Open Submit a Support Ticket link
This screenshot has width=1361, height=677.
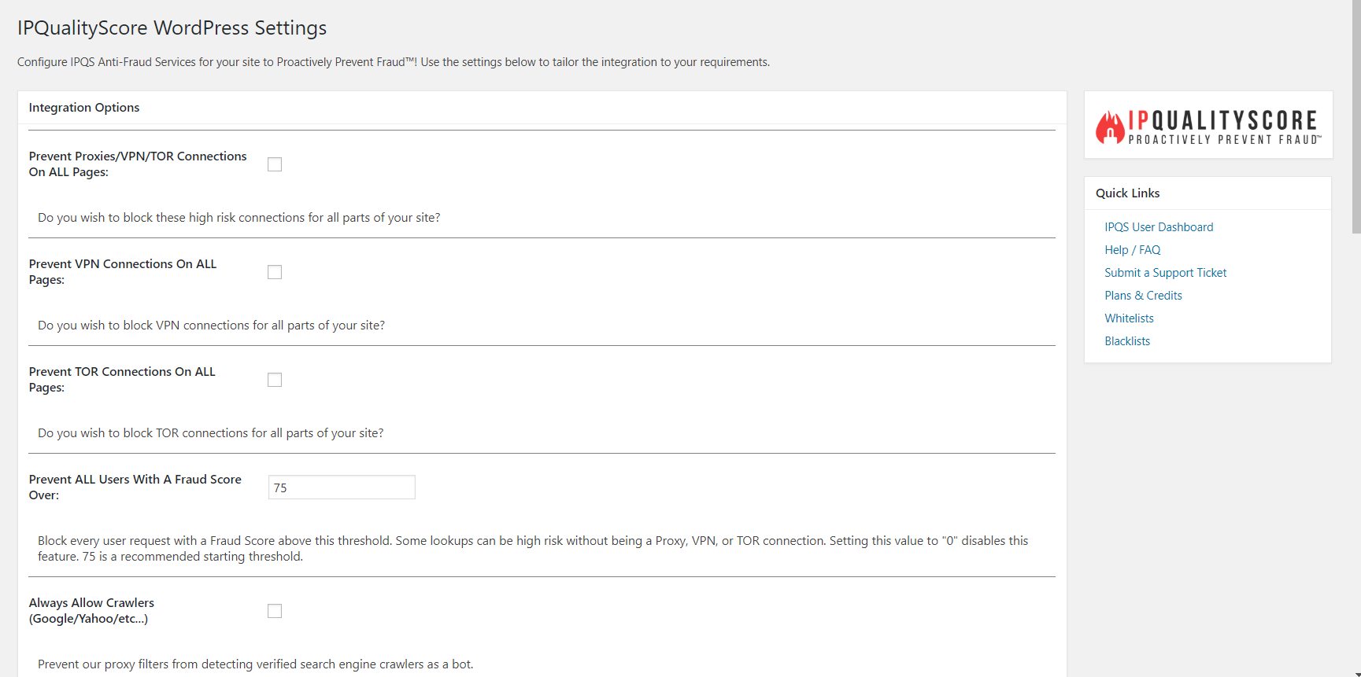pos(1165,273)
